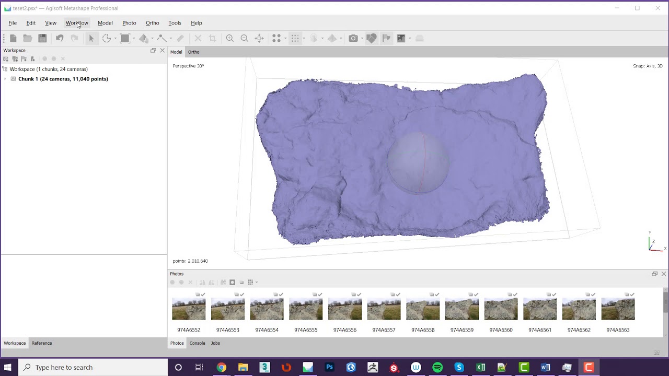Screen dimensions: 669x376
Task: Click the camera Capture view icon
Action: pyautogui.click(x=353, y=38)
